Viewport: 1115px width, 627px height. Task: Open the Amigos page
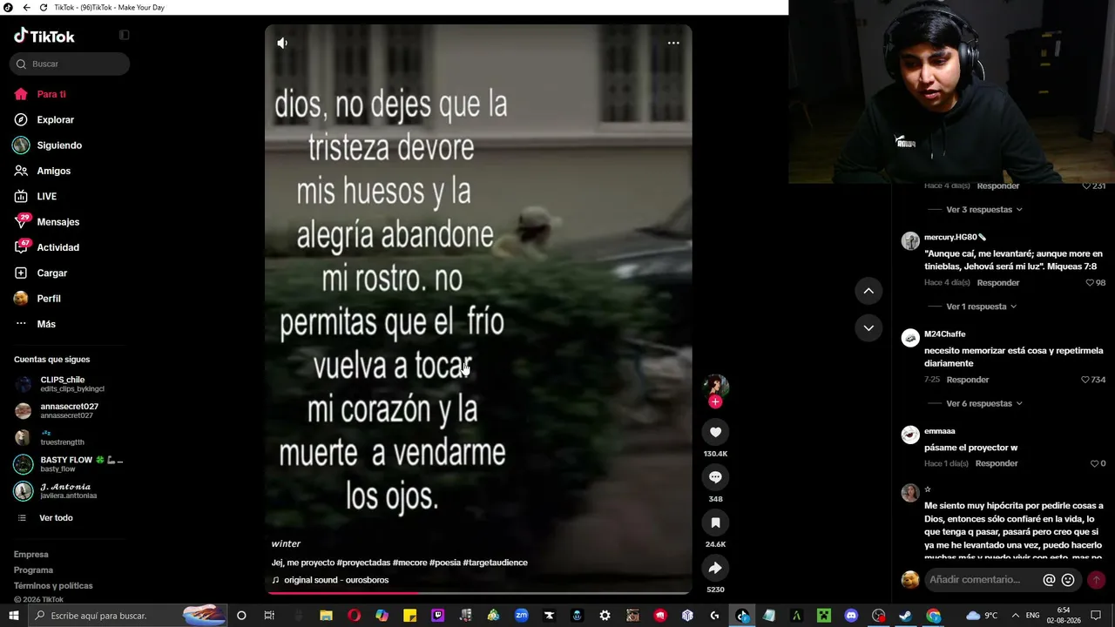tap(42, 171)
